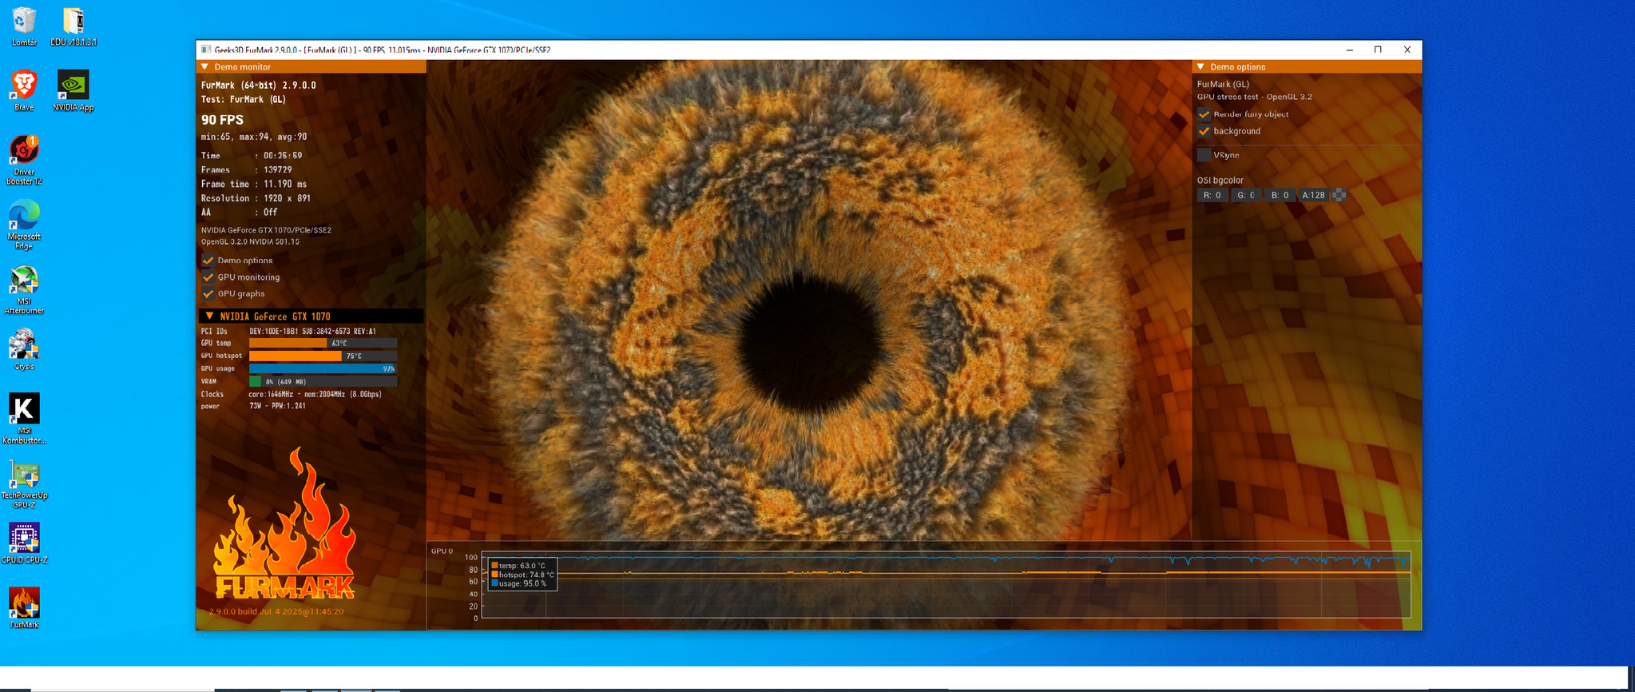This screenshot has height=692, width=1635.
Task: Click the FurMark window title bar icon
Action: click(x=206, y=50)
